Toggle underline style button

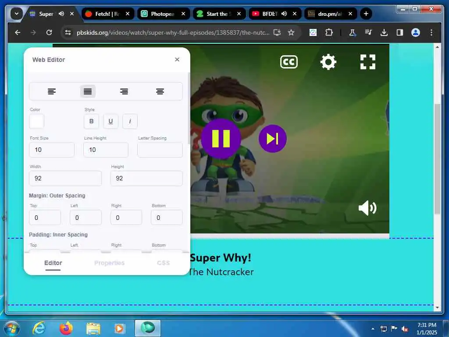(110, 121)
